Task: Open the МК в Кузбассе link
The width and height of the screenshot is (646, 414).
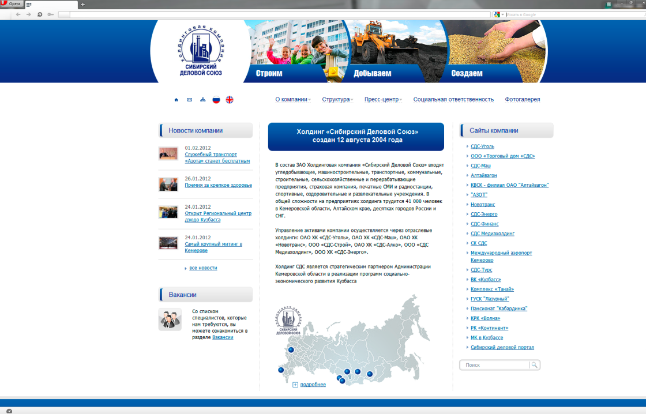Action: 487,338
